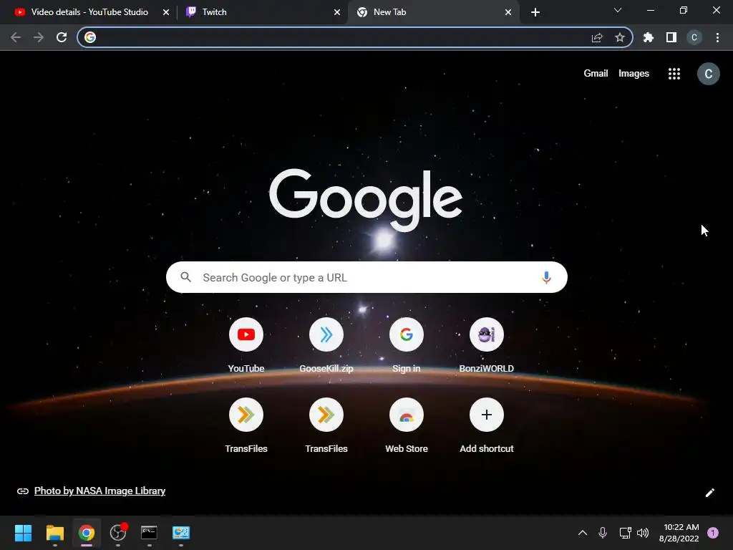This screenshot has height=550, width=733.
Task: Open Photo by NASA Image Library link
Action: point(99,491)
